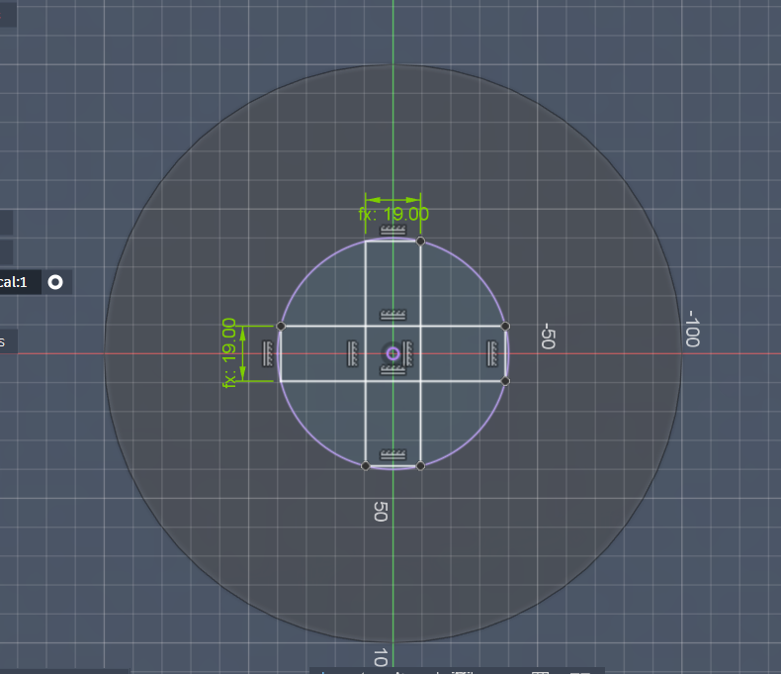Viewport: 781px width, 674px height.
Task: Click horizontal constraint glyph above the upper horizontal line
Action: (x=393, y=315)
